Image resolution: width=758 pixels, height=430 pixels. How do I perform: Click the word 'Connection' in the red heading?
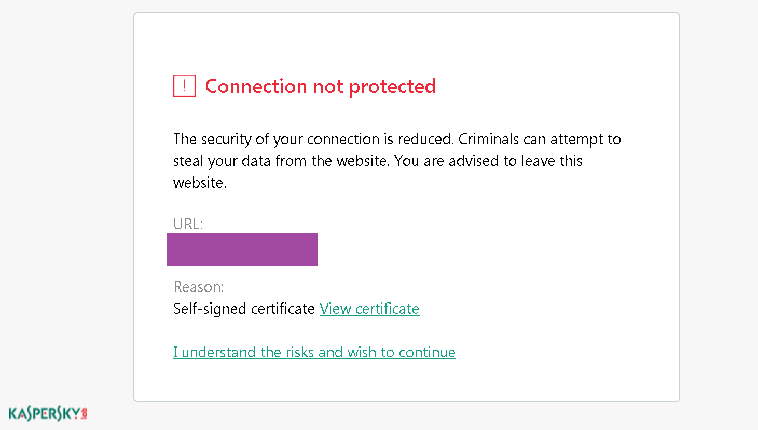point(256,86)
